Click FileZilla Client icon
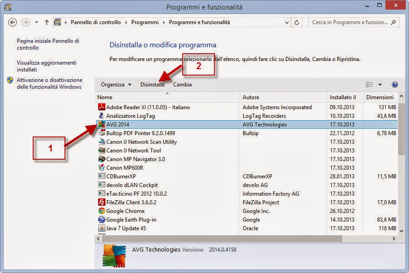Image resolution: width=409 pixels, height=273 pixels. 101,202
